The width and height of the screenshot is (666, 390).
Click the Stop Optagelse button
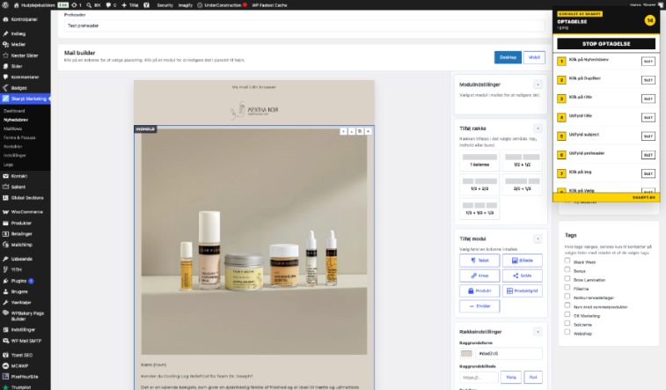(x=606, y=44)
